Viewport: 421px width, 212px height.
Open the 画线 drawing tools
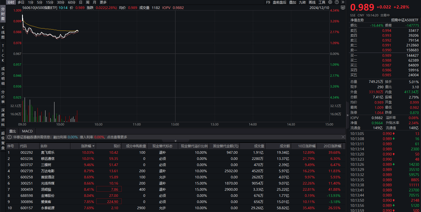pos(312,2)
